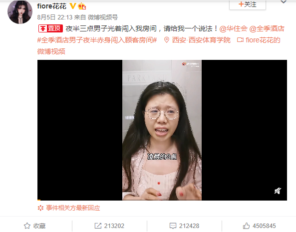Play the video in the post

(x=162, y=130)
